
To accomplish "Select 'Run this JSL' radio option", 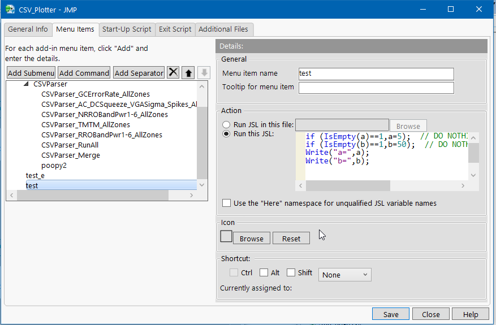I will 226,134.
